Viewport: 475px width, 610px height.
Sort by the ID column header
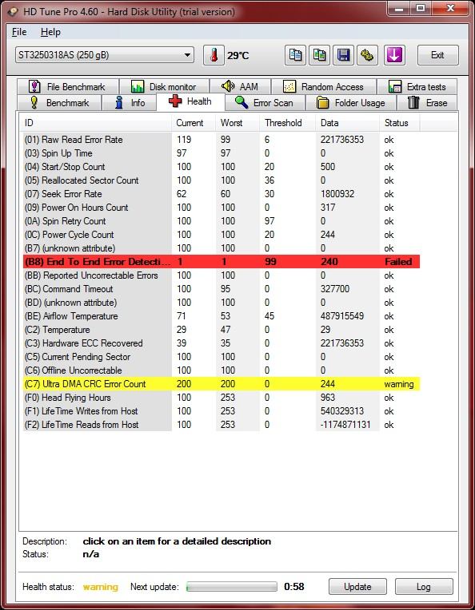[x=95, y=123]
